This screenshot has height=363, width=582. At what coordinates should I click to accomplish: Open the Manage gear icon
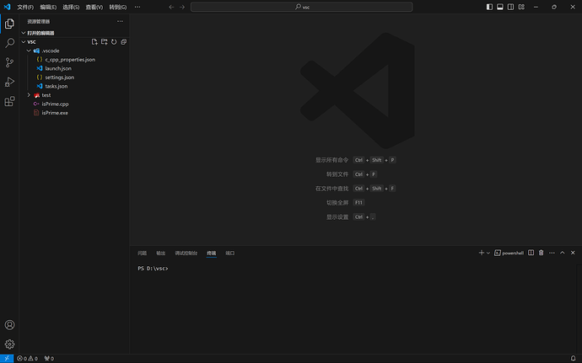9,344
